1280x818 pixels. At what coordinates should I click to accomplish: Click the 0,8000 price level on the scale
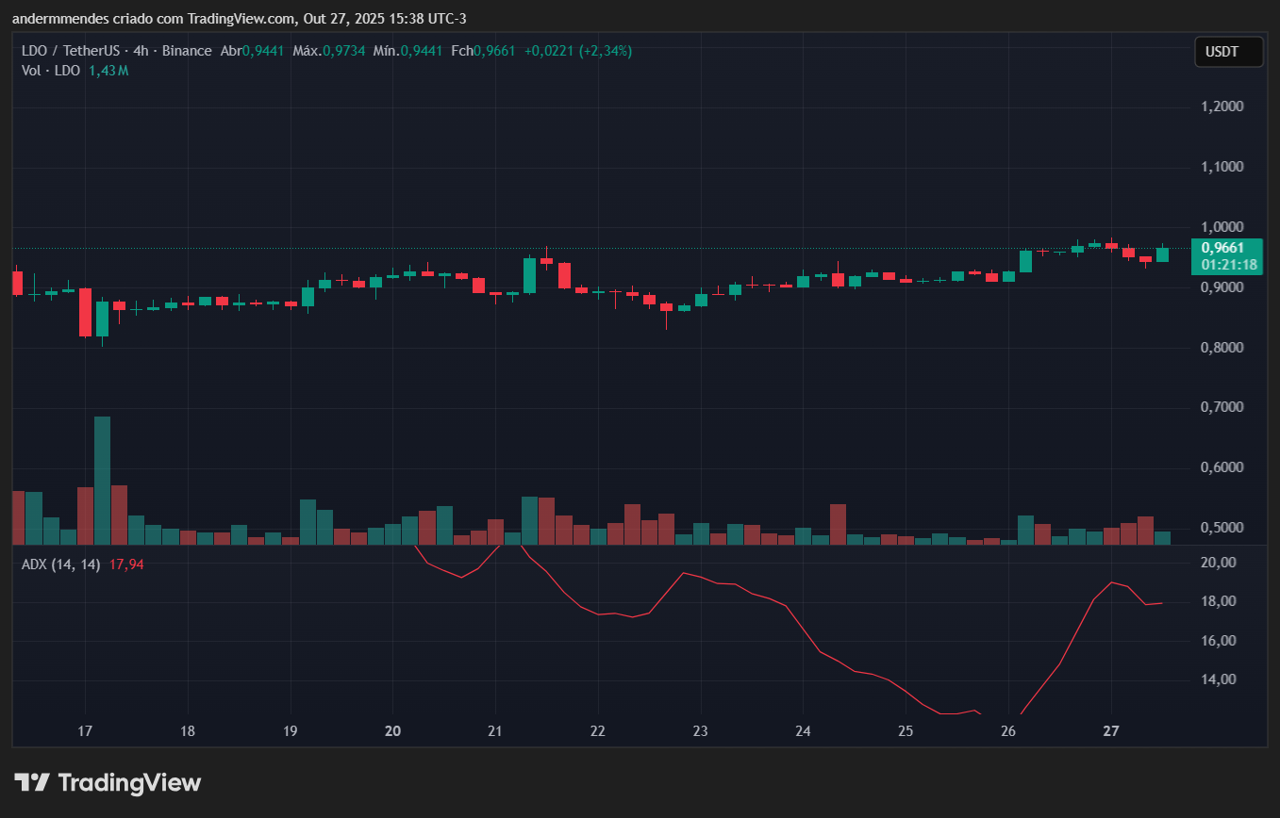click(1222, 347)
